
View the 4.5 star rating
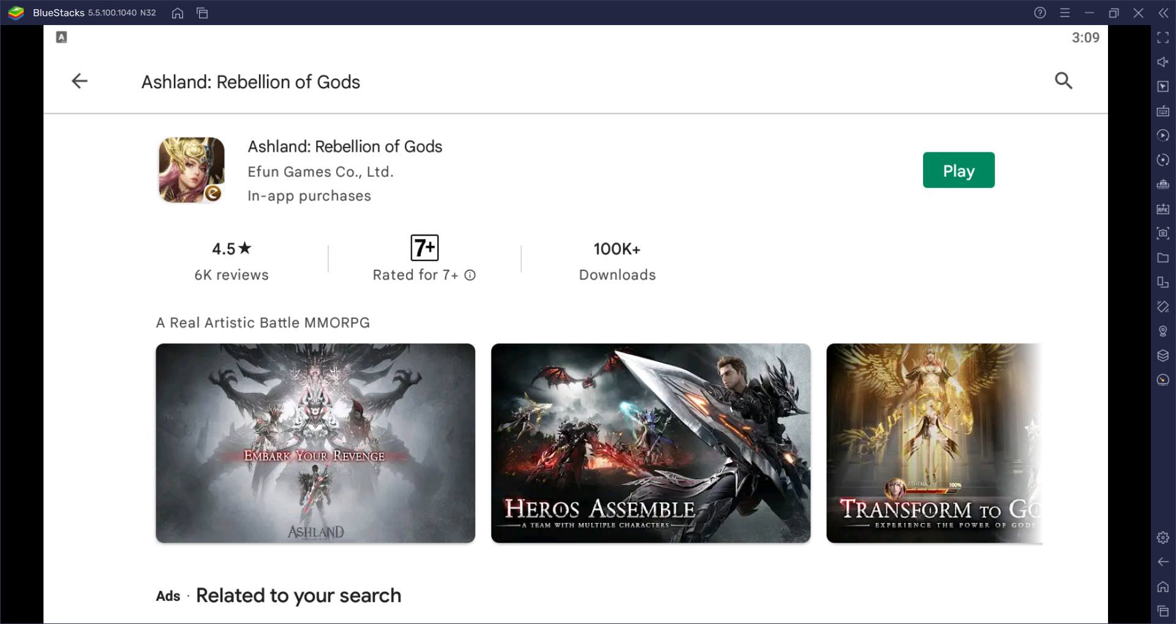(x=232, y=248)
